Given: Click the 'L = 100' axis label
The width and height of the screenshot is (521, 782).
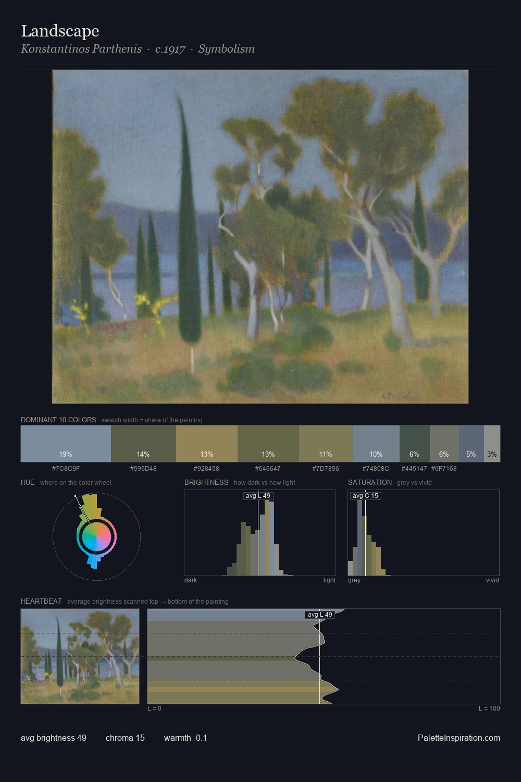Looking at the screenshot, I should (489, 708).
